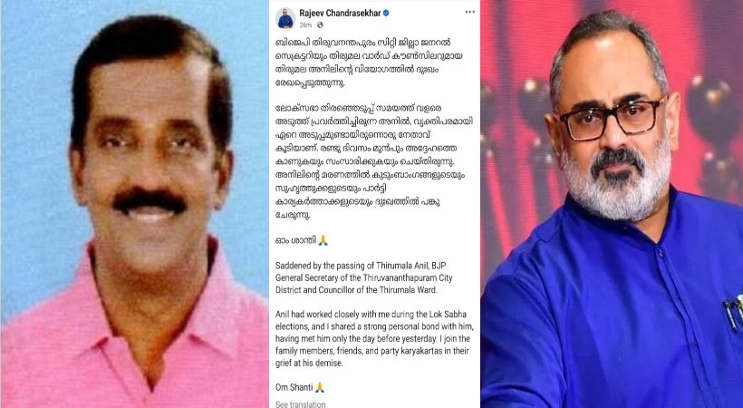Click the eyeglasses of the man on right
Image resolution: width=743 pixels, height=408 pixels.
point(613,117)
